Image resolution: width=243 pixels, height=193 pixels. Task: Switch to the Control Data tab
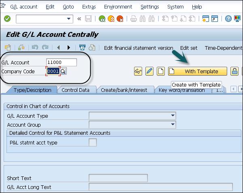[75, 90]
